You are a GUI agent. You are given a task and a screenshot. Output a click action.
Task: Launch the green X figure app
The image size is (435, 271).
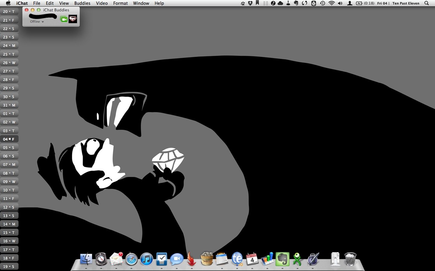[x=298, y=259]
